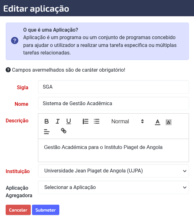Image resolution: width=194 pixels, height=220 pixels.
Task: Focus the Nome input field
Action: 113,103
